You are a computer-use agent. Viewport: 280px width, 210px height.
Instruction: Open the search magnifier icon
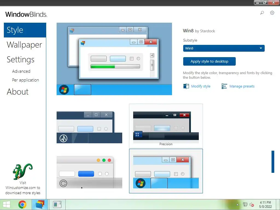point(262,13)
